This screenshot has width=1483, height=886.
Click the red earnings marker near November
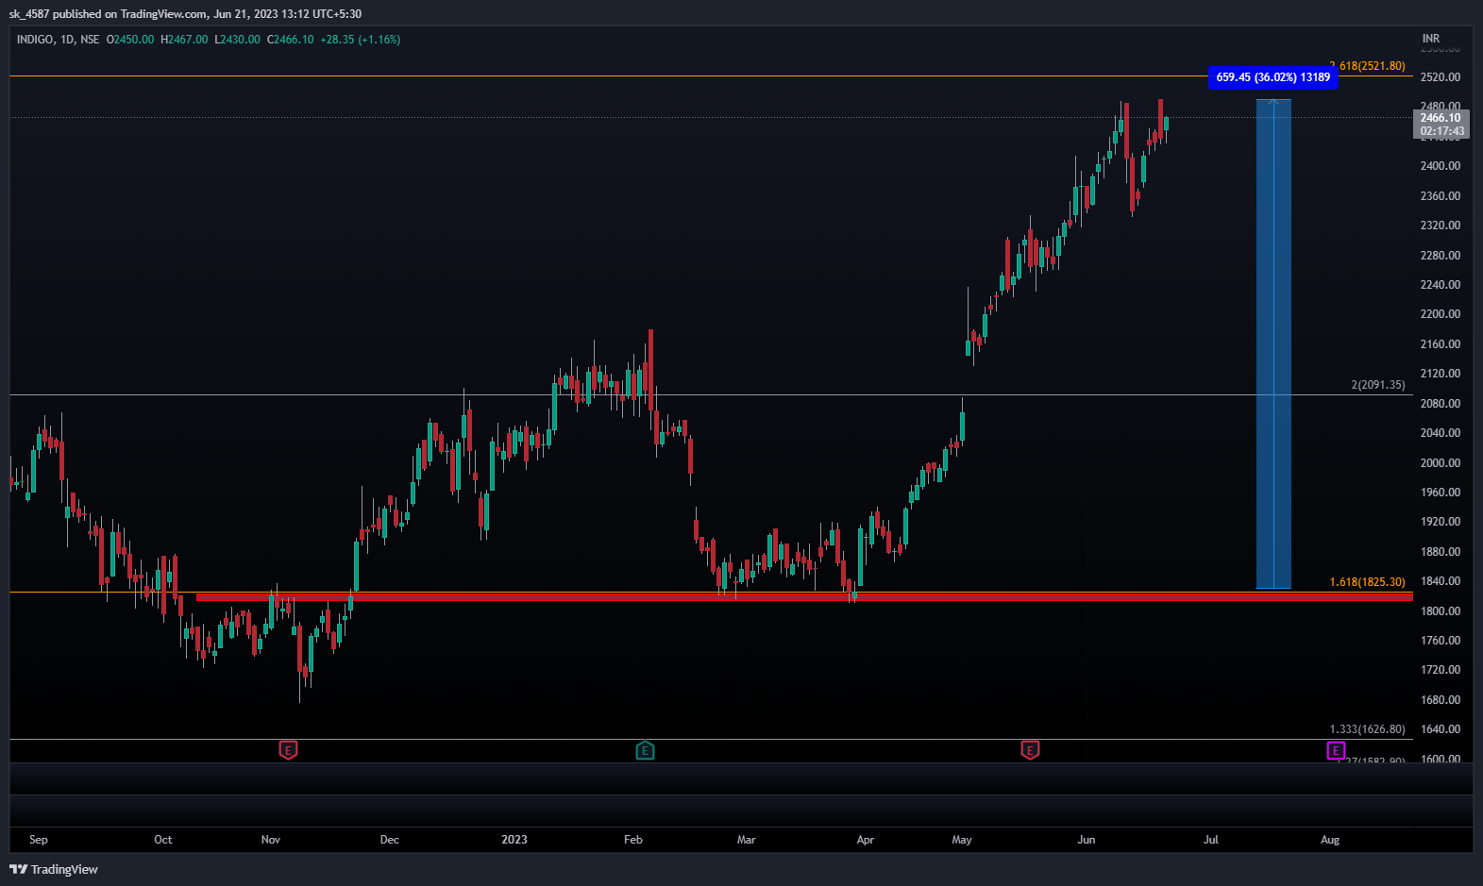tap(289, 750)
